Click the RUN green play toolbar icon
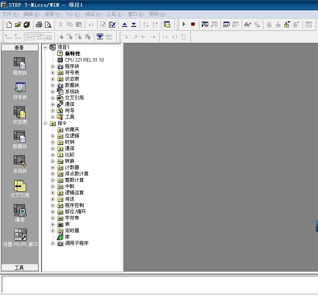Viewport: 318px width, 295px height. point(184,24)
